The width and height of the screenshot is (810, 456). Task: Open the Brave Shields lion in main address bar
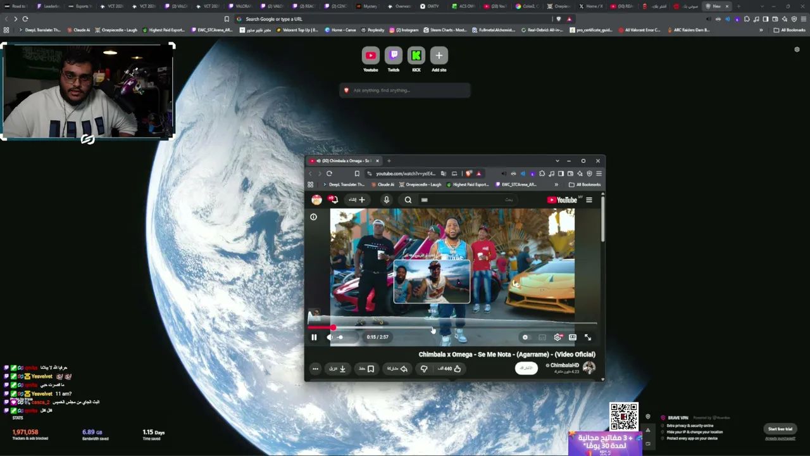(558, 19)
